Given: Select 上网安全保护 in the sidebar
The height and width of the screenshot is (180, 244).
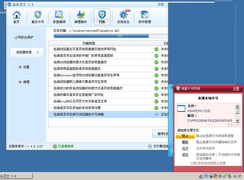Looking at the screenshot, I should click(24, 37).
